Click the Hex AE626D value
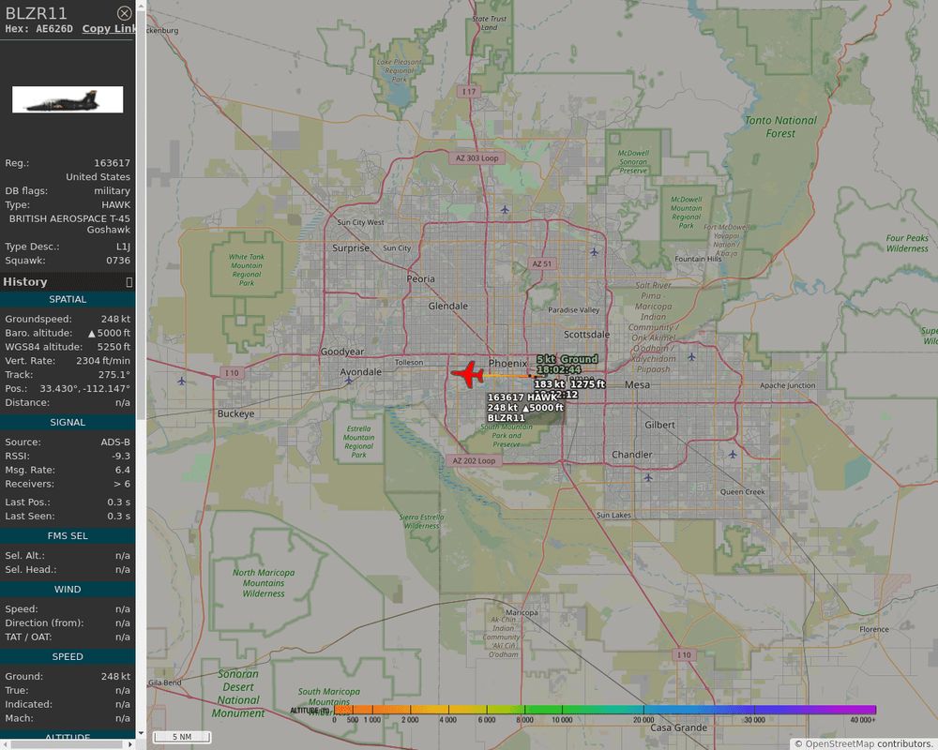 [54, 29]
